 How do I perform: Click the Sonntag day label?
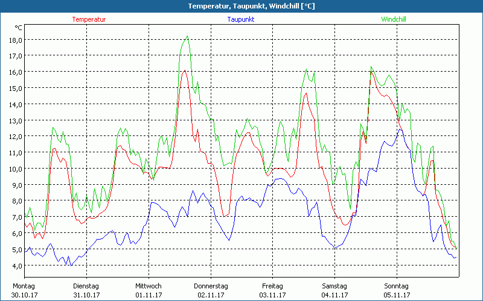point(397,286)
